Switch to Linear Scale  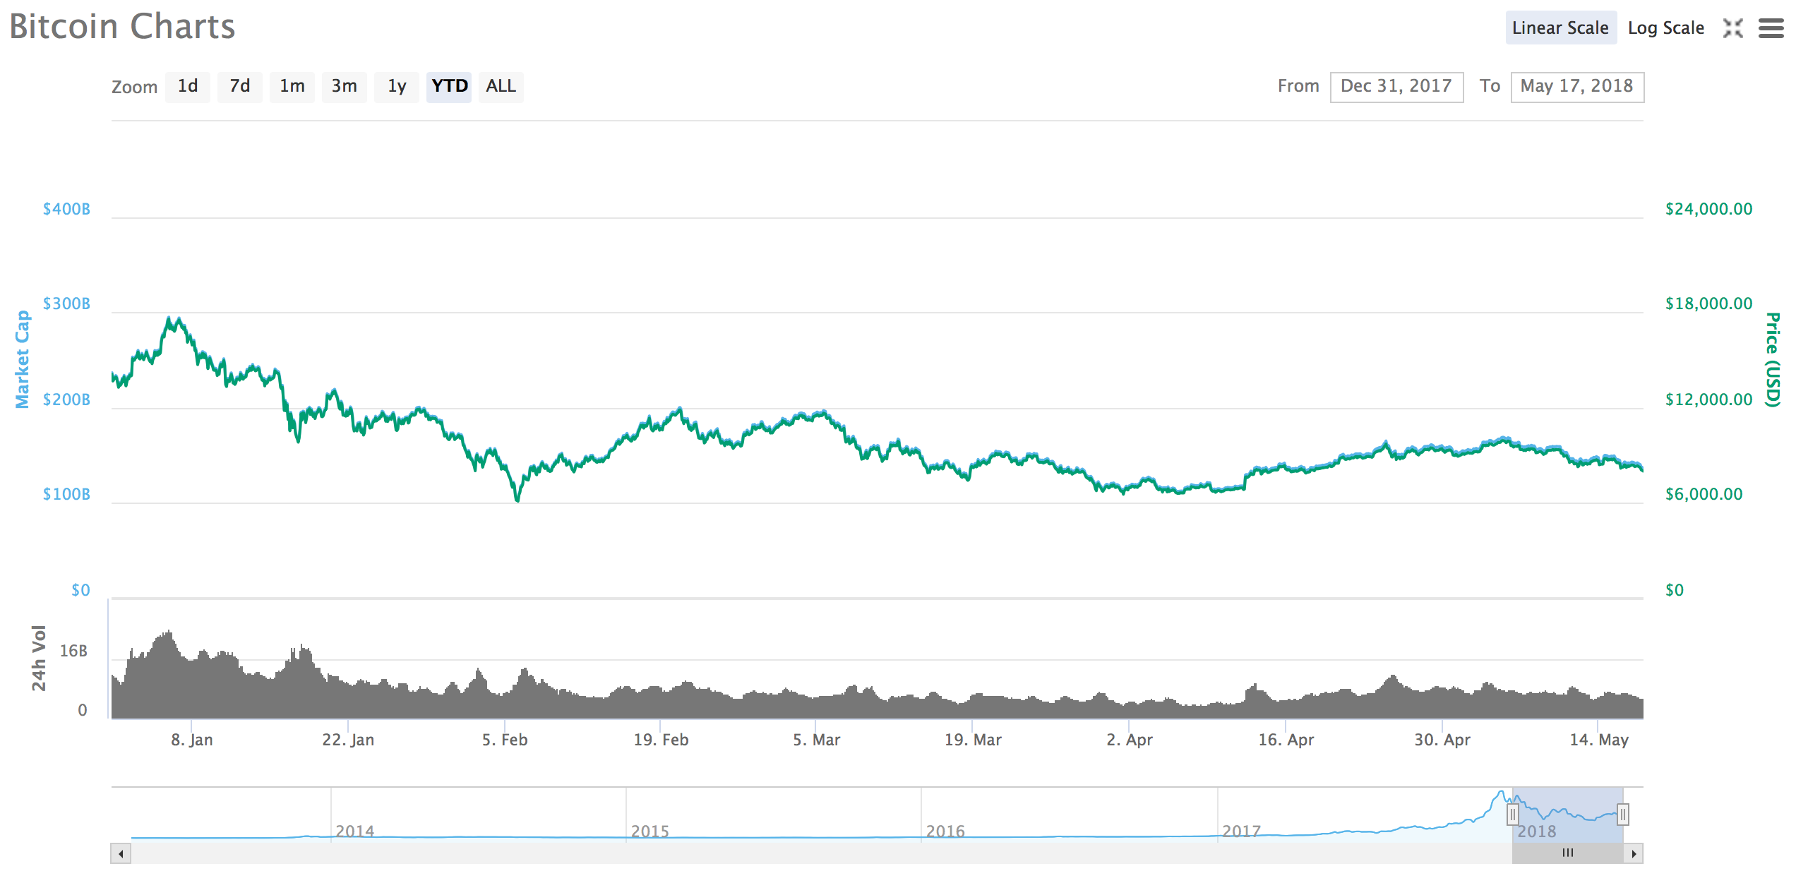click(x=1560, y=28)
